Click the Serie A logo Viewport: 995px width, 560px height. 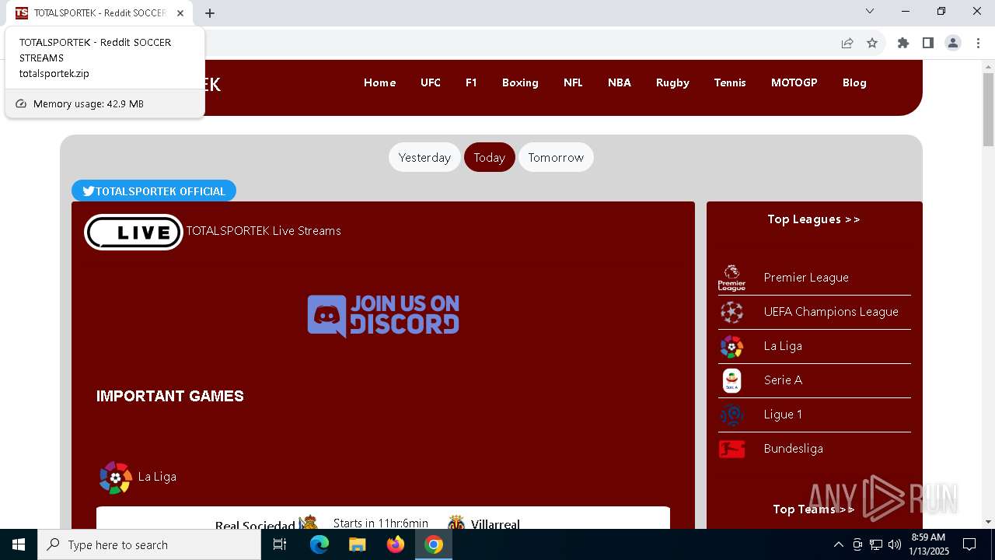point(731,380)
